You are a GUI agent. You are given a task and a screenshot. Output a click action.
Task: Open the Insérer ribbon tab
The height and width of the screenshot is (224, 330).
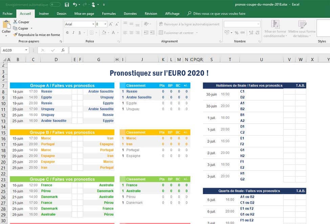(44, 14)
